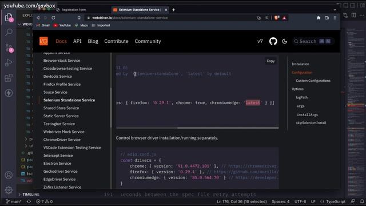Jump to installArgs option

(307, 114)
